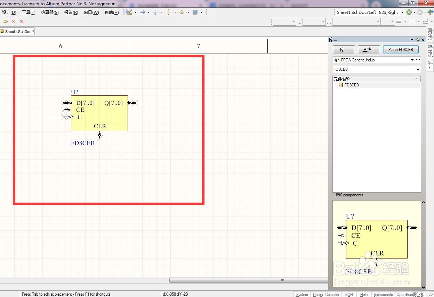Pin the Libraries panel
434x297 pixels.
click(418, 40)
